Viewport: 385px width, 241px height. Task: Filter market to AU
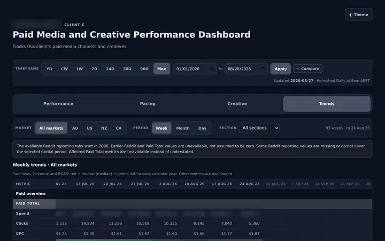75,128
